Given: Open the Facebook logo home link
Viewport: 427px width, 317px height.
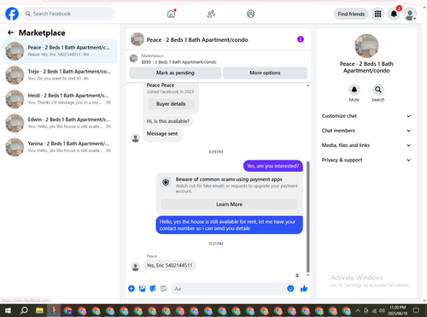Looking at the screenshot, I should 12,14.
